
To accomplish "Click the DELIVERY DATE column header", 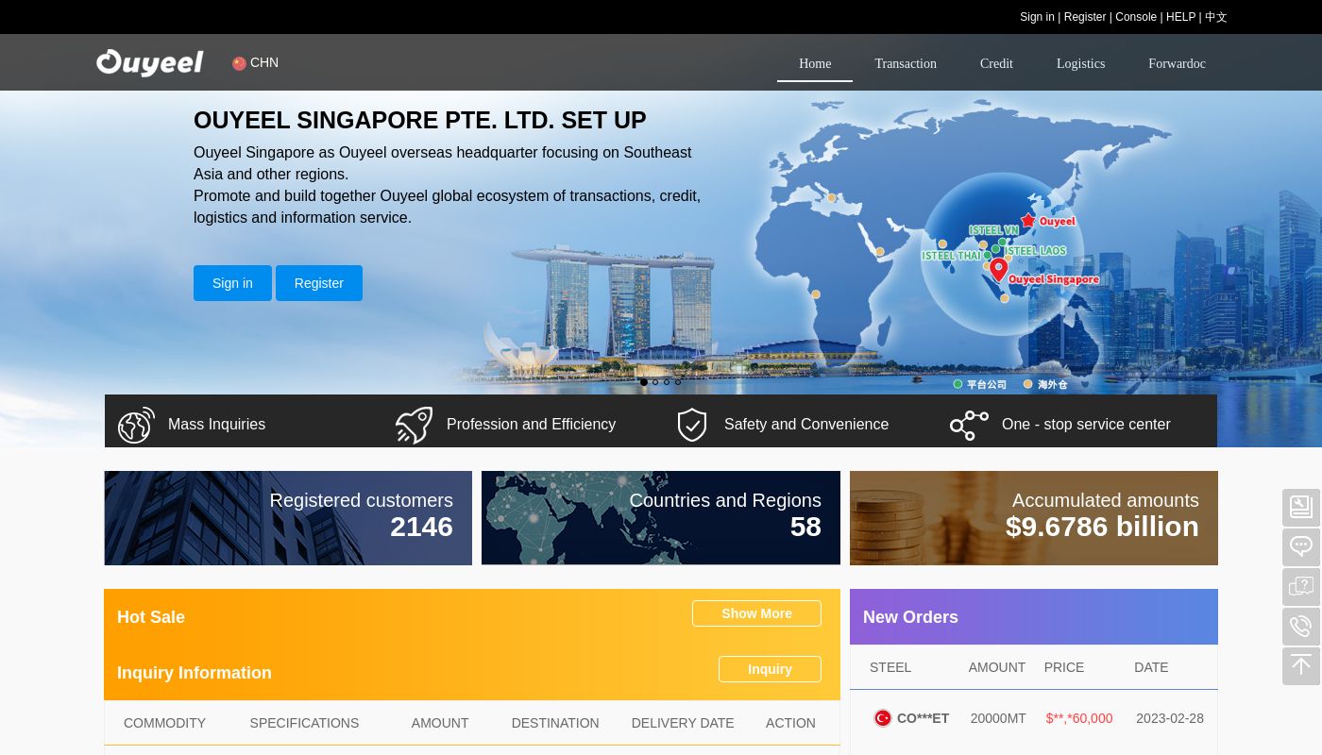I will pos(683,723).
